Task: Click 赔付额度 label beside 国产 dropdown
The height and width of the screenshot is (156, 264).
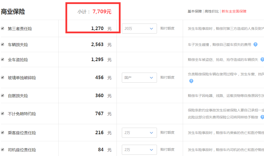Action: coord(167,77)
